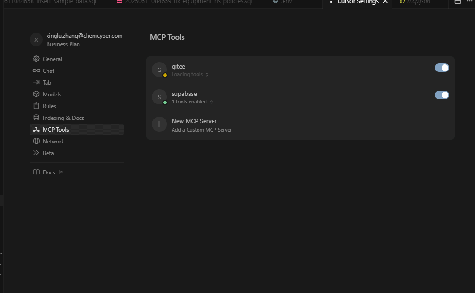Click the plus icon for New MCP Server

[159, 124]
